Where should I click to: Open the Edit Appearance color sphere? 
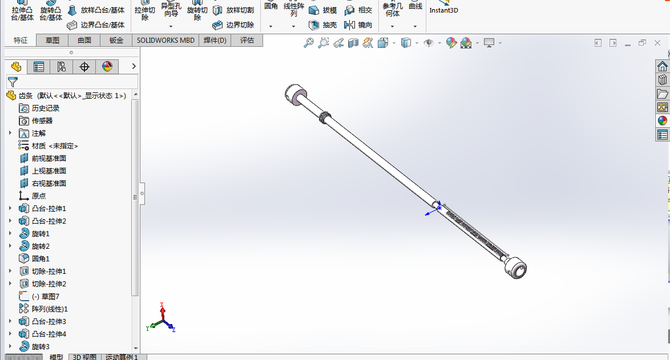(x=450, y=42)
